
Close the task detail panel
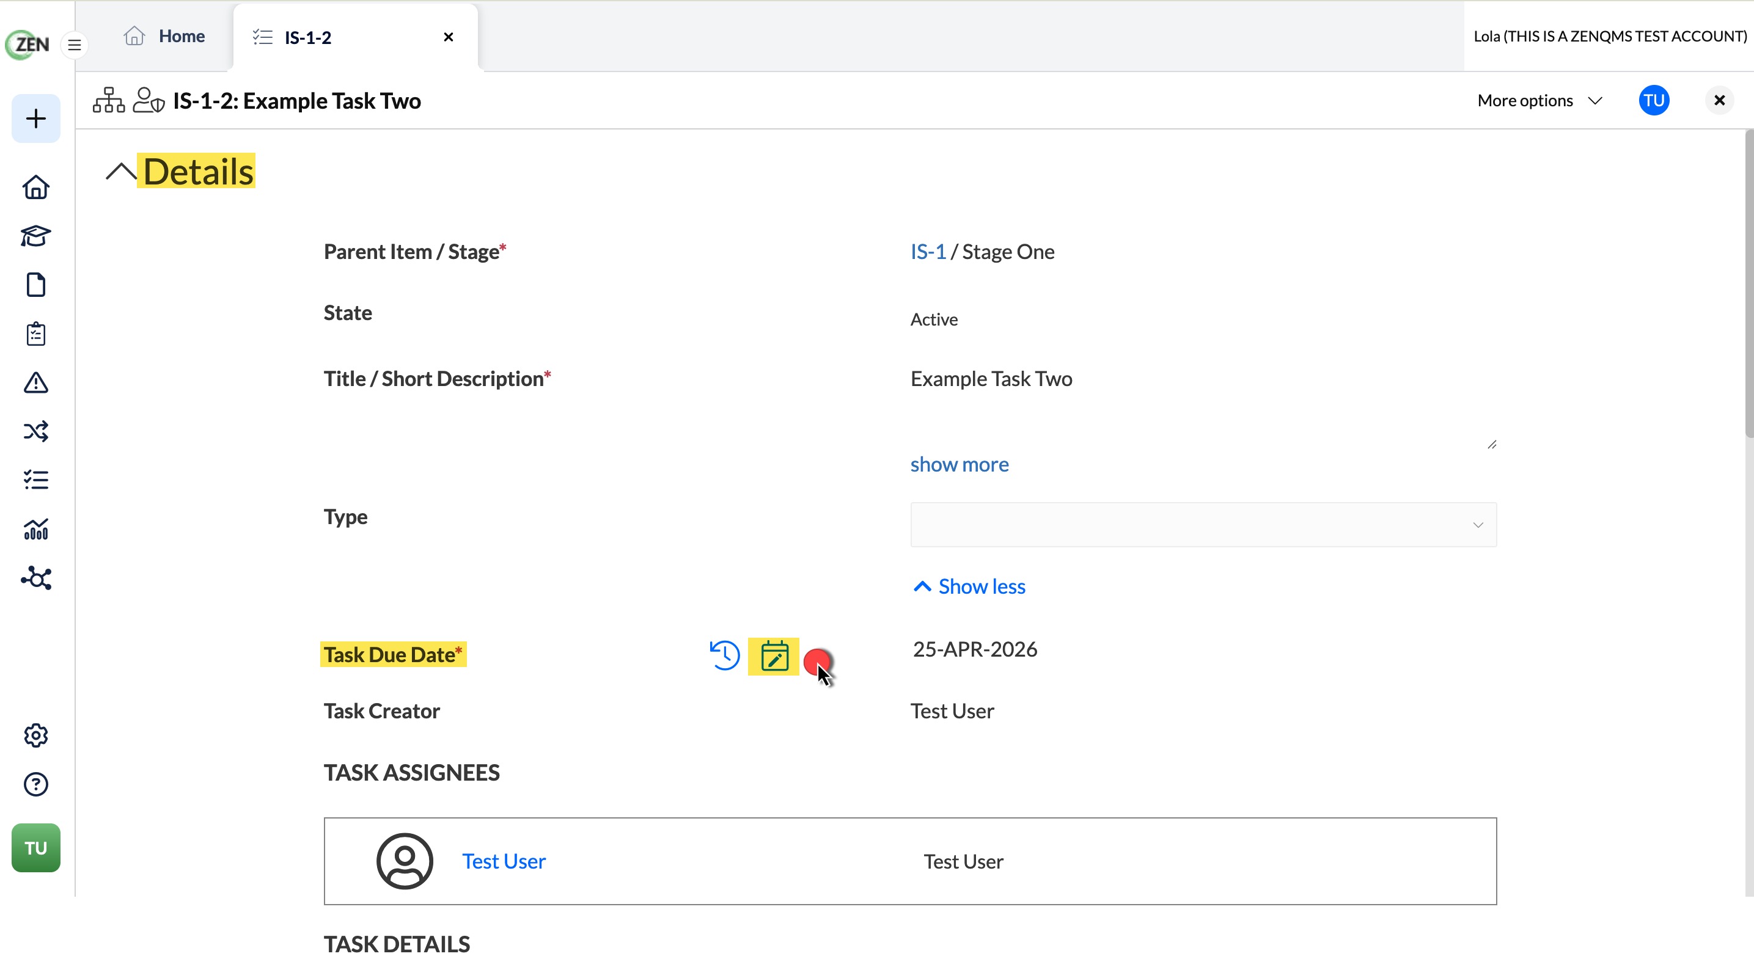click(1719, 101)
